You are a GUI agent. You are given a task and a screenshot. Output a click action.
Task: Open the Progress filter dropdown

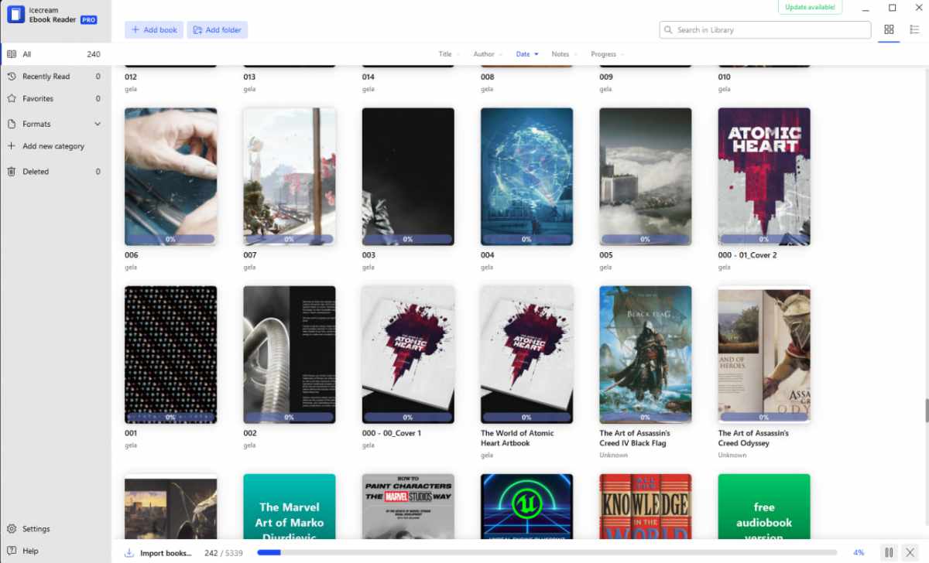[608, 54]
